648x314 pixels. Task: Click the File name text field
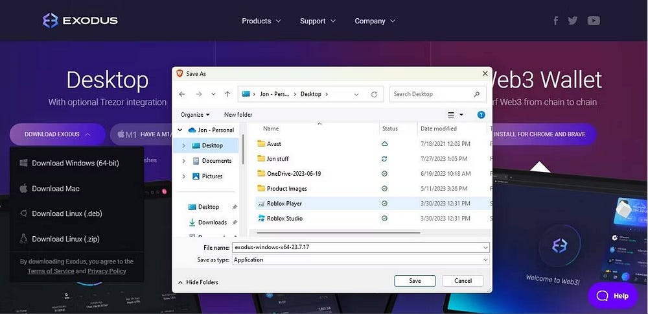[x=356, y=247]
